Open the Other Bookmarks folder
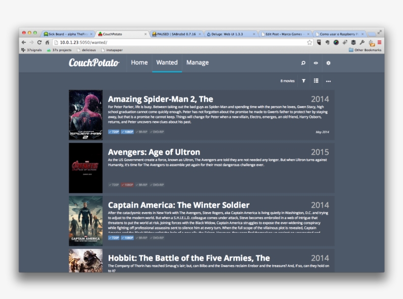 [365, 50]
